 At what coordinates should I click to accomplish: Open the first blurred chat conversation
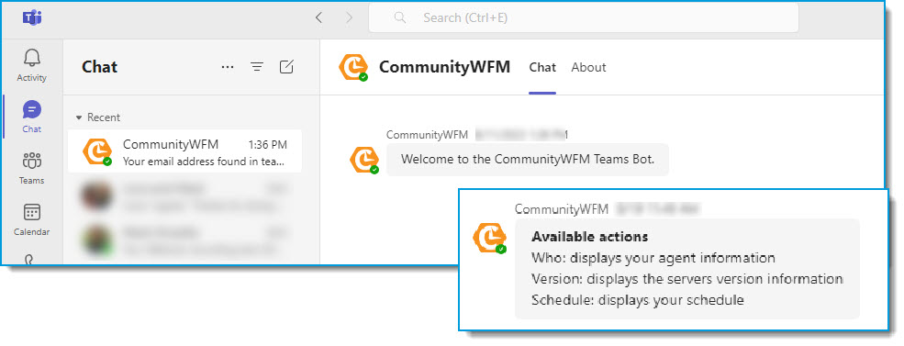[x=184, y=196]
